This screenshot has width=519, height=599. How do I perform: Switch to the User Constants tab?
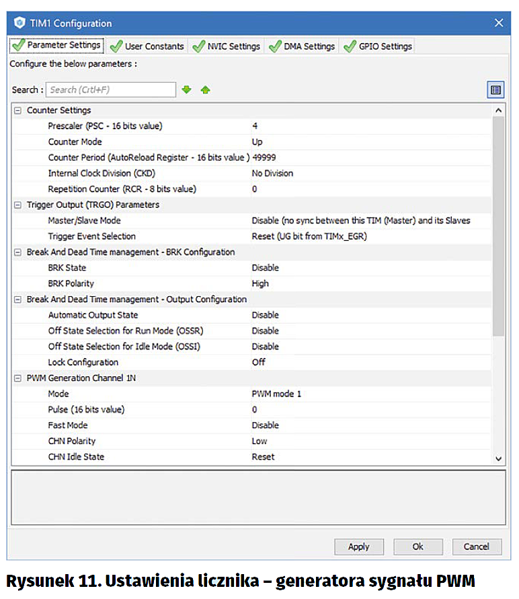[147, 46]
